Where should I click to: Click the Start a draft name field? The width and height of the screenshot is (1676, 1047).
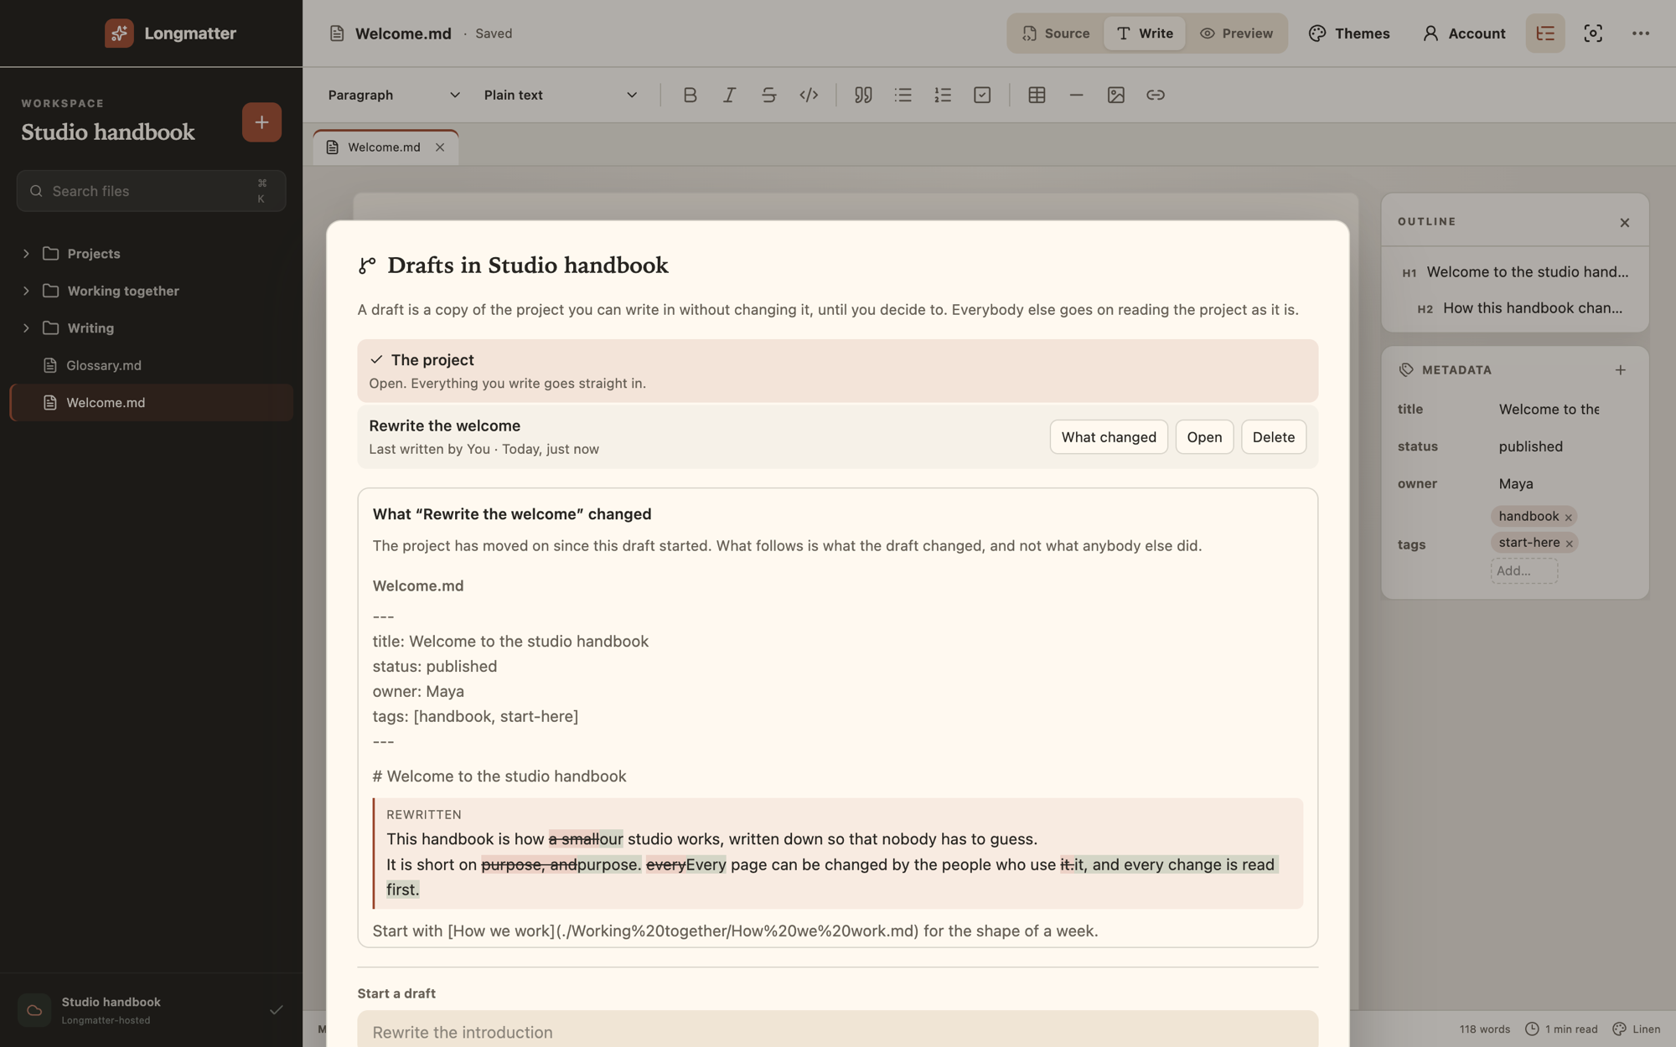[837, 1031]
